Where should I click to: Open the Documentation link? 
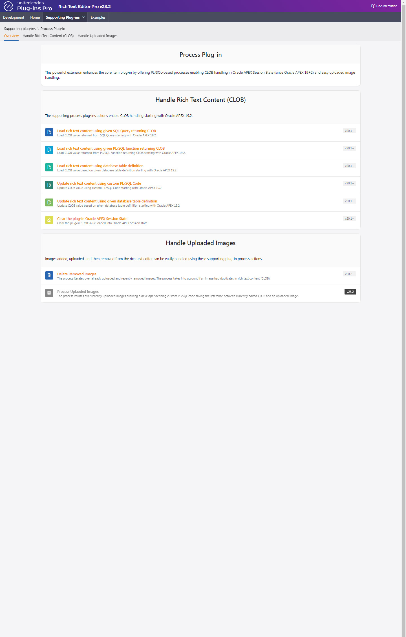pyautogui.click(x=384, y=6)
